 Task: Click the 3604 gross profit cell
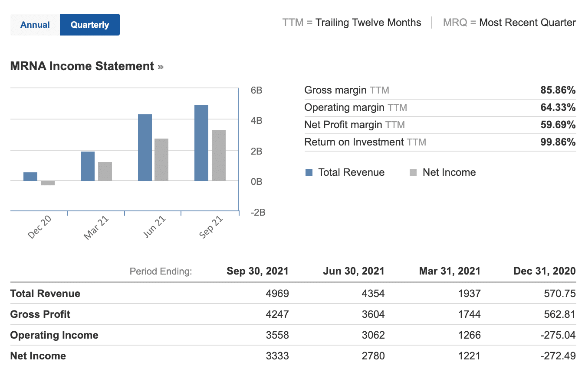tap(373, 314)
